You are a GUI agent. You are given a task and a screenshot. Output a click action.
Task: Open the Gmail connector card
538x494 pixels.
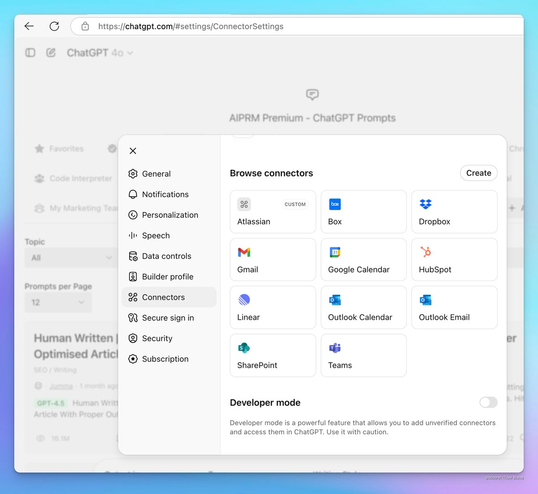click(273, 260)
